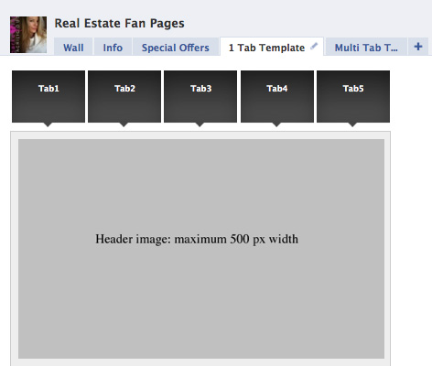The image size is (432, 366).
Task: Click the pointer arrow beneath Tab2
Action: [x=124, y=124]
